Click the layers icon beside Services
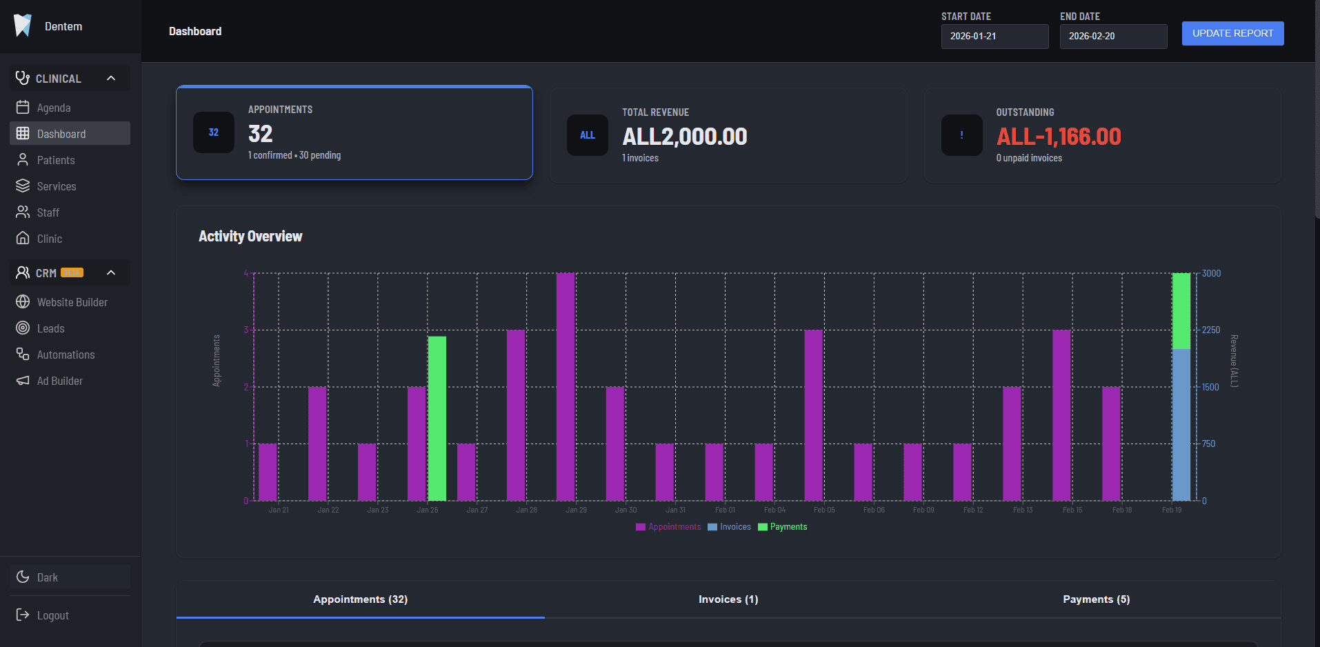This screenshot has width=1320, height=647. click(x=23, y=186)
